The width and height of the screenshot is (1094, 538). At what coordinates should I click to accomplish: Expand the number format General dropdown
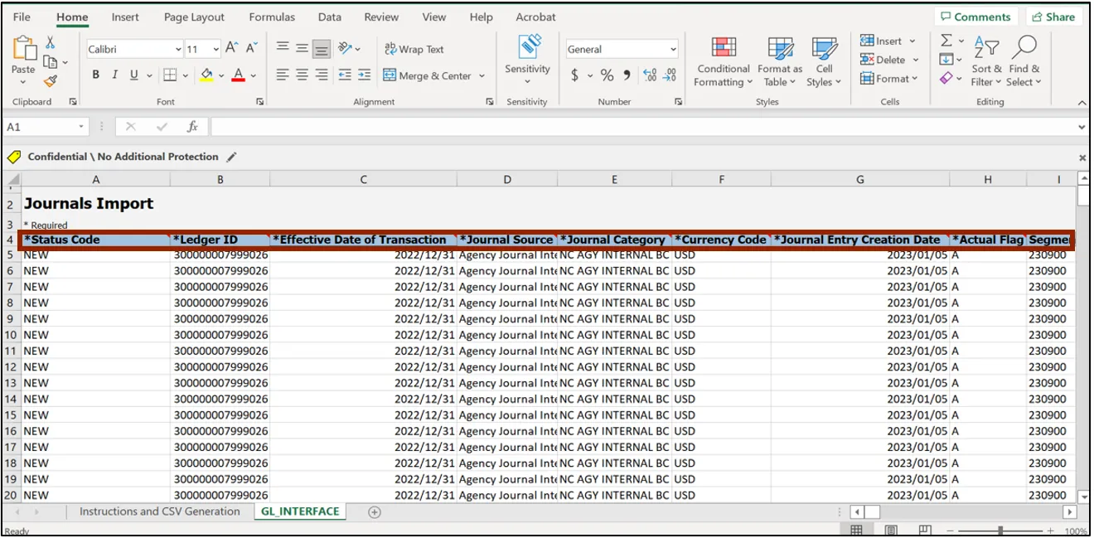(x=673, y=50)
